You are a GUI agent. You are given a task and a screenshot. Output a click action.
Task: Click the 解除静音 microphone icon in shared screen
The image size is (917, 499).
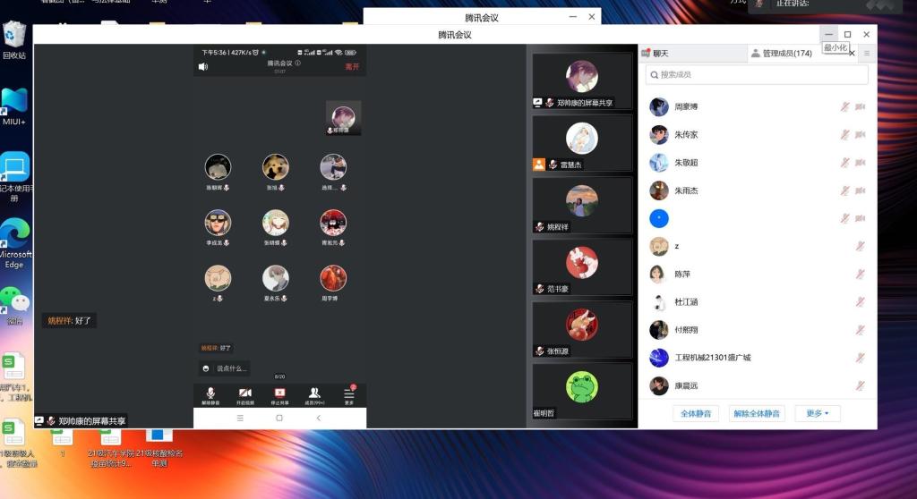click(210, 393)
